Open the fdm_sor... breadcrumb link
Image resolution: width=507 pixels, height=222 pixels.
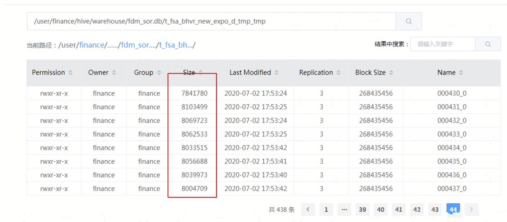[139, 45]
